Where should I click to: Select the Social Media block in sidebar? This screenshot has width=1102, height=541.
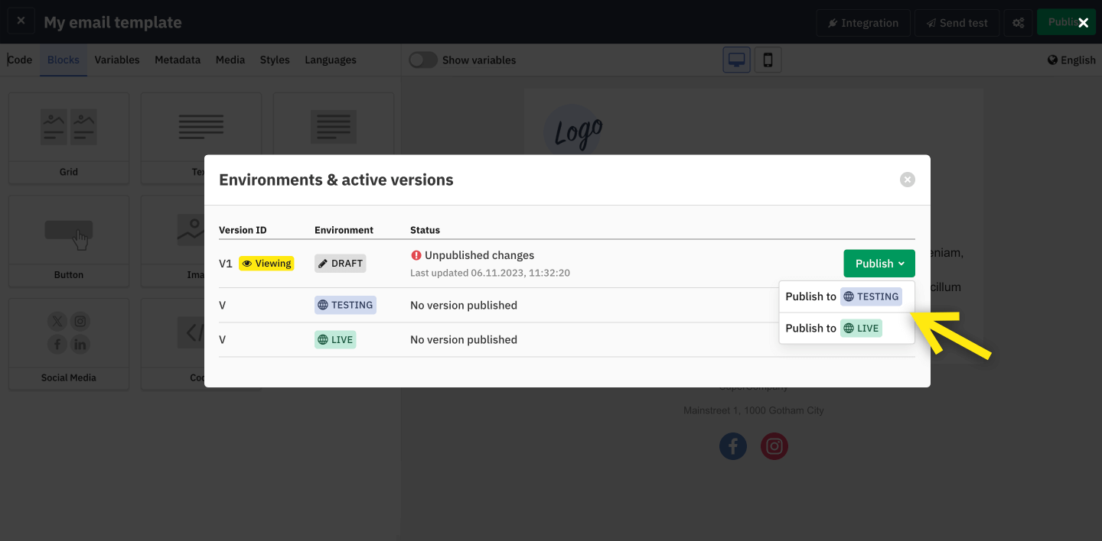pos(68,343)
